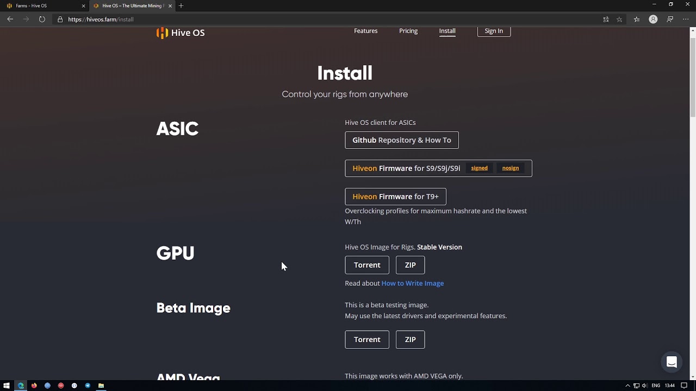View site security lock info
The image size is (696, 391).
click(x=60, y=20)
